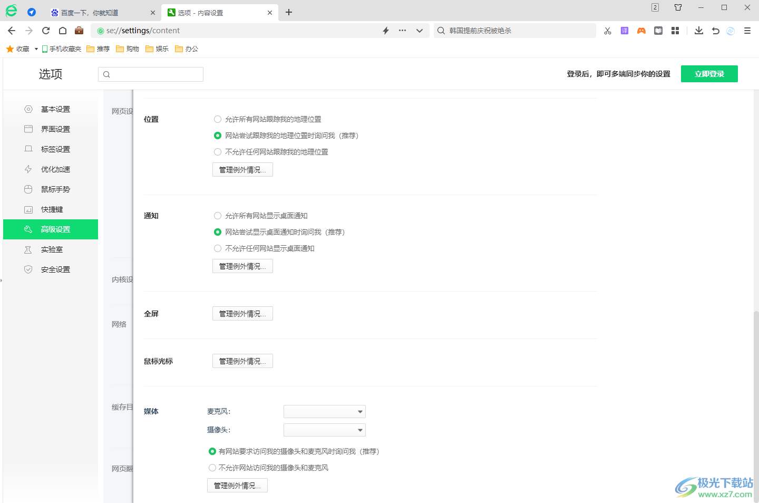Click 管理例外情况 under 媒体
This screenshot has width=759, height=503.
pos(237,486)
